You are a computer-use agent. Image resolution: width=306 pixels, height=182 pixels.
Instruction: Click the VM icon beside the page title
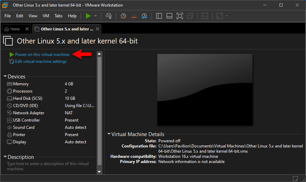(x=8, y=41)
